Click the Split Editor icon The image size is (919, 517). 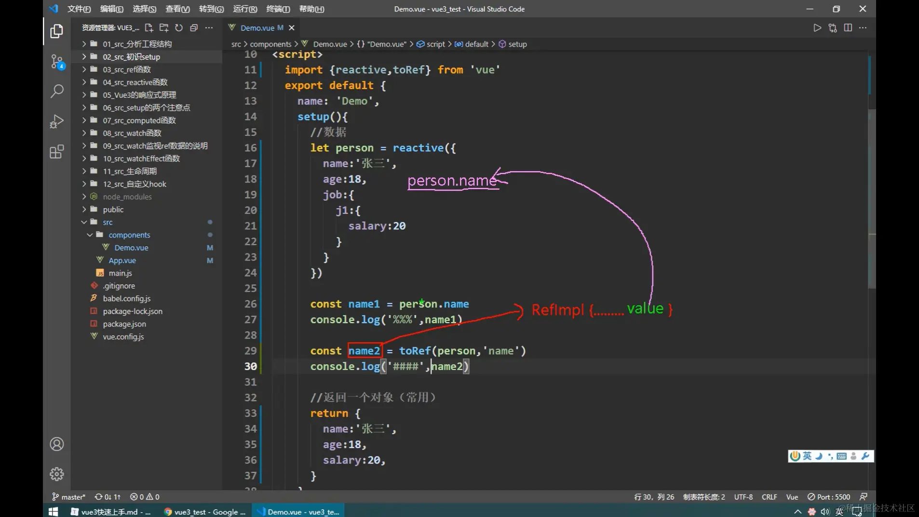pos(848,28)
